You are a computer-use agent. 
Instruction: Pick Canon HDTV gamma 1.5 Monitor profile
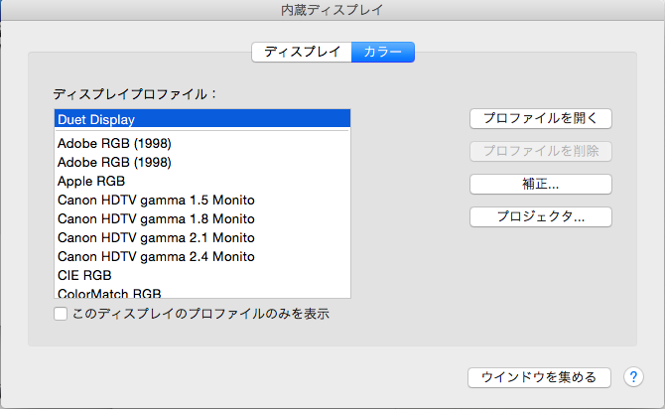(x=202, y=201)
